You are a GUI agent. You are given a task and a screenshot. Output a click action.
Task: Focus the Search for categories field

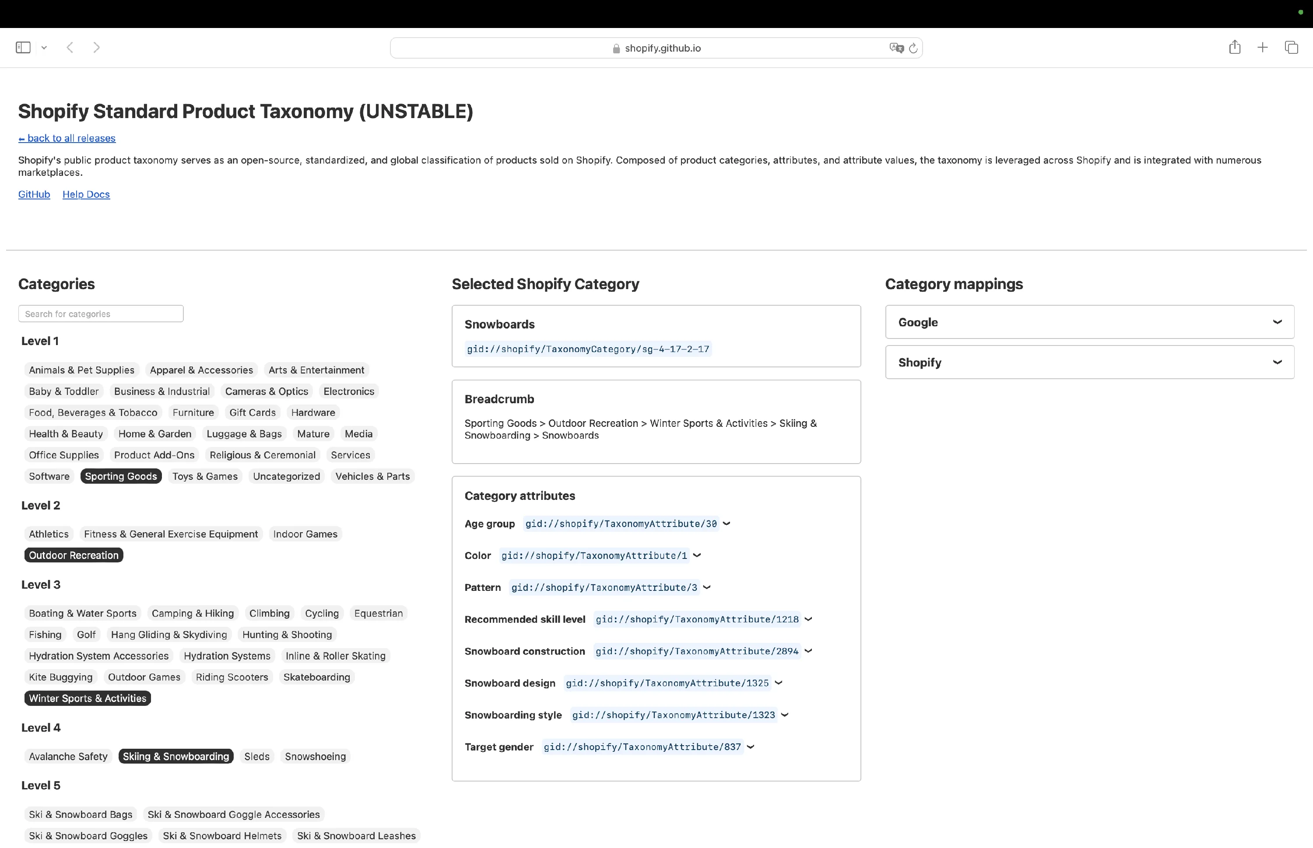click(101, 314)
